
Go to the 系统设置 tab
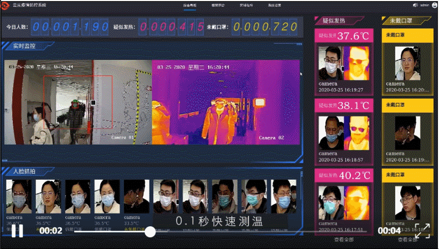(275, 6)
